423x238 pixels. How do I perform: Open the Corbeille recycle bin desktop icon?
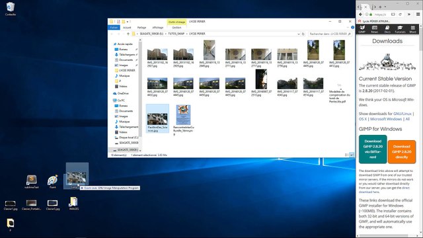11,9
